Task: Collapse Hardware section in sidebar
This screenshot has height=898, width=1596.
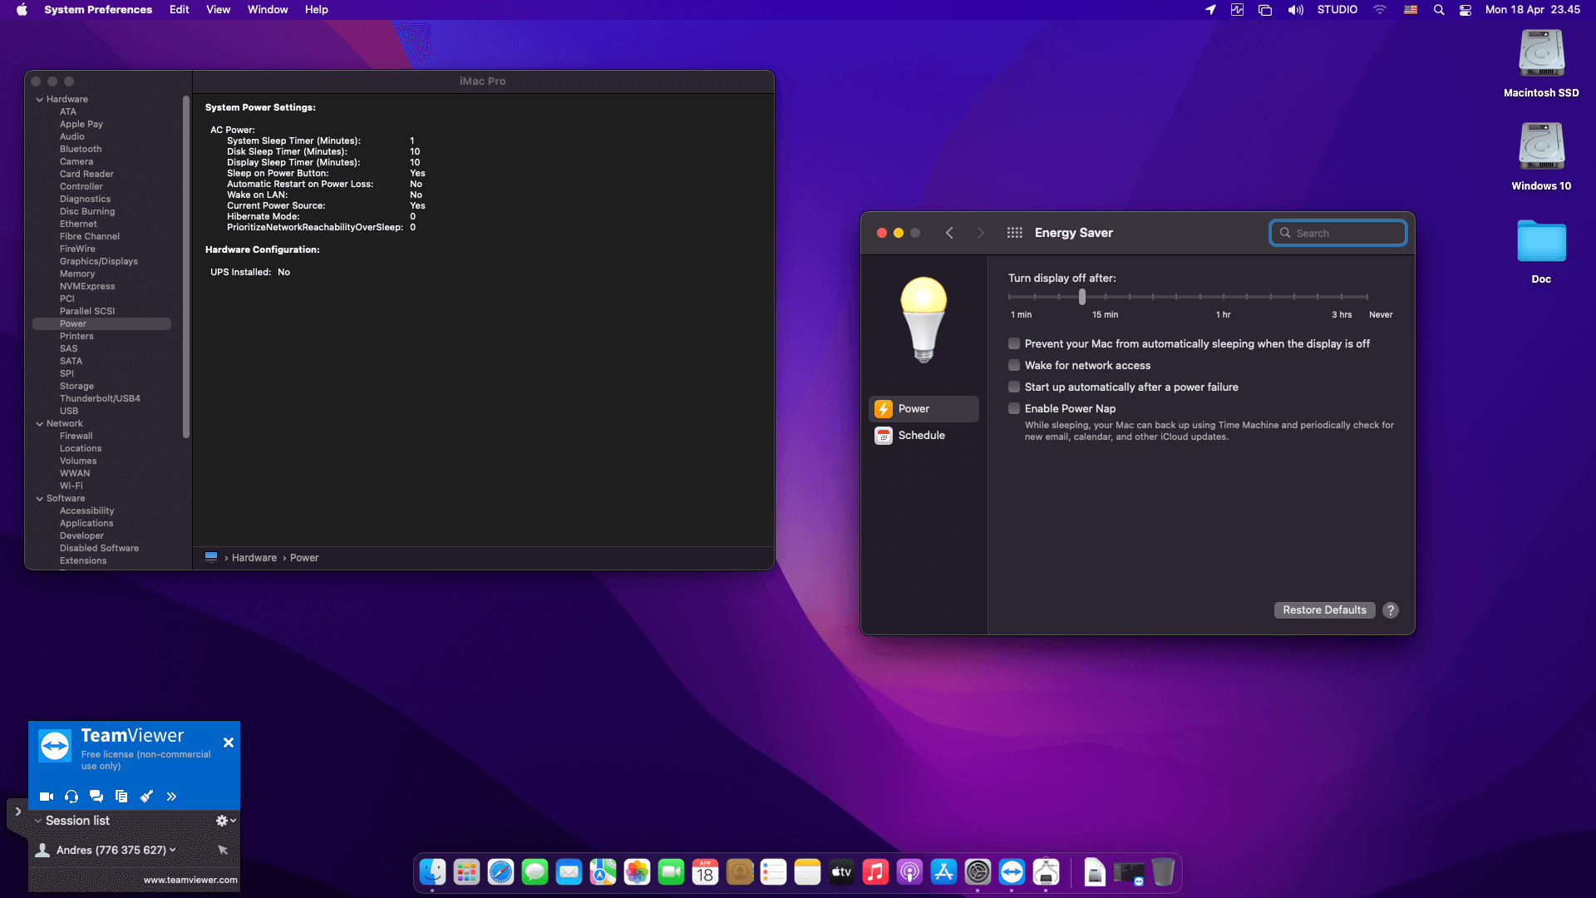Action: coord(39,100)
